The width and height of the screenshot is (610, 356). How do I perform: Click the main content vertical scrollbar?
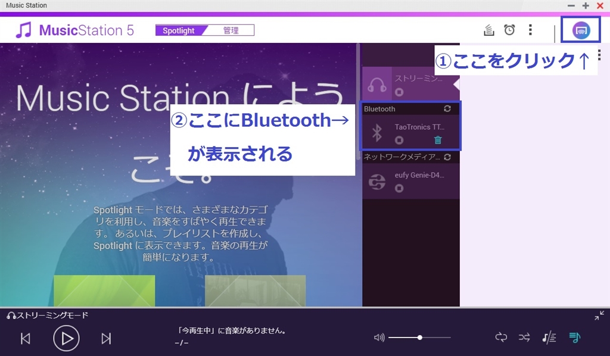(x=358, y=101)
